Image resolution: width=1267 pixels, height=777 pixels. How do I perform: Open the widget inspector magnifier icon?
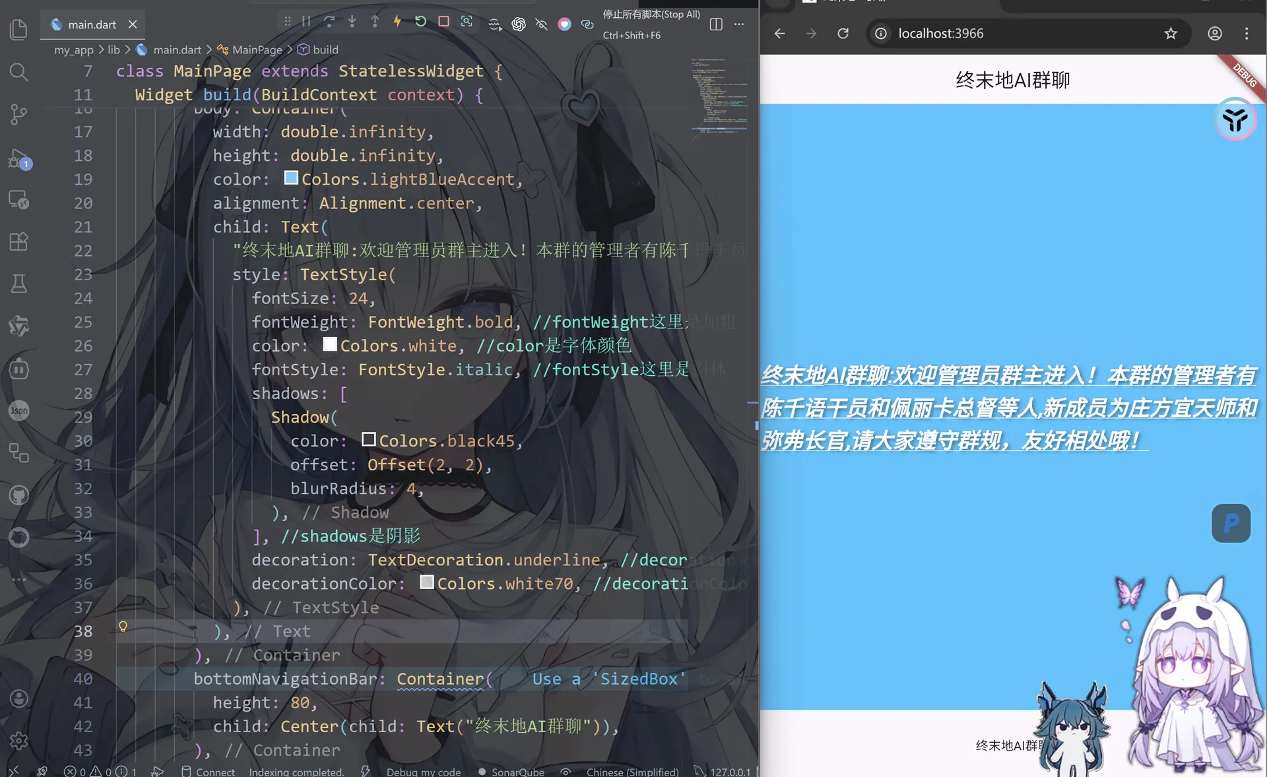pos(467,22)
